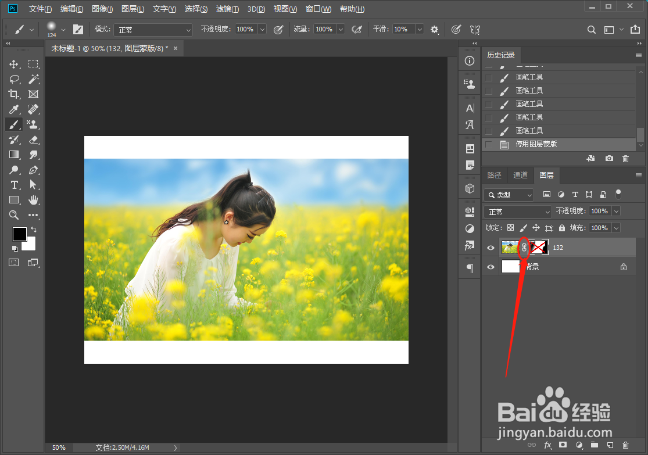648x455 pixels.
Task: Select the Crop tool
Action: [13, 94]
